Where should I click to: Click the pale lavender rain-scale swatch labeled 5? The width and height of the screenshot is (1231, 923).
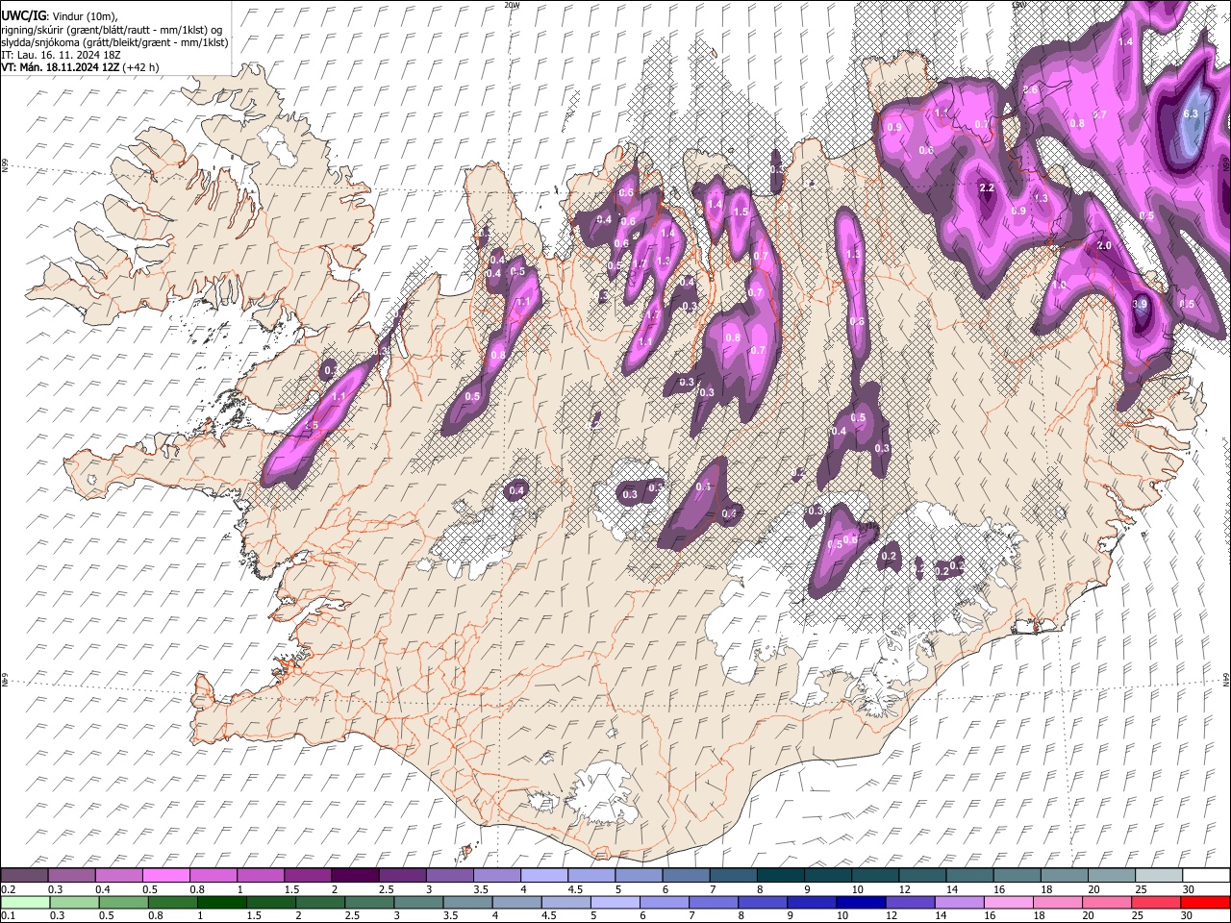click(615, 903)
